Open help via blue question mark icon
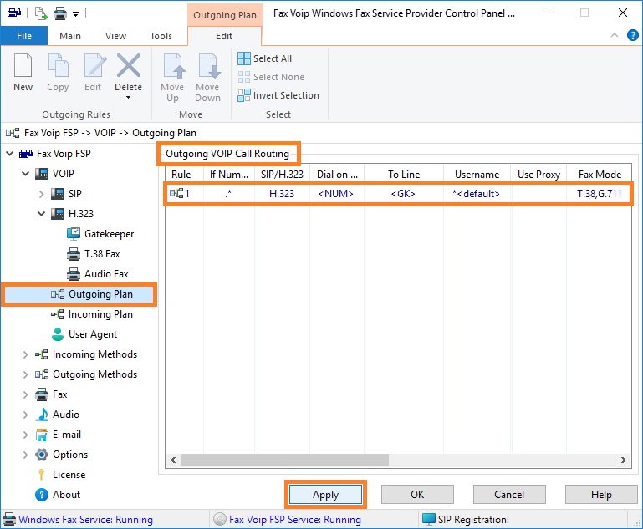This screenshot has height=529, width=643. (633, 36)
